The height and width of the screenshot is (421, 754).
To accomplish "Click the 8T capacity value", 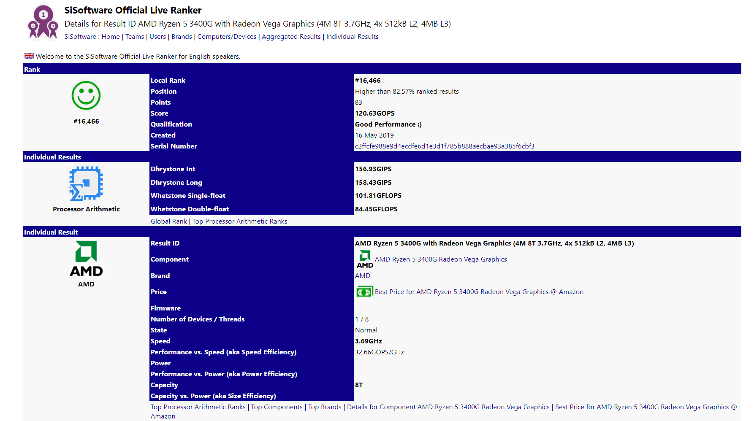I will pyautogui.click(x=359, y=385).
